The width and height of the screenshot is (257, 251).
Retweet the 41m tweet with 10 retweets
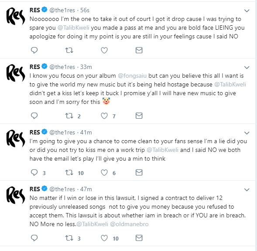pyautogui.click(x=69, y=172)
